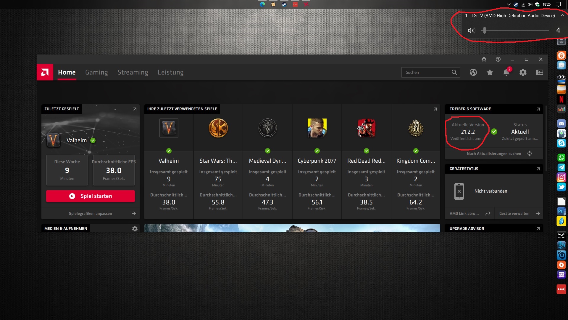Launch Photoshop from dock
Viewport: 568px width, 320px height.
(x=561, y=211)
